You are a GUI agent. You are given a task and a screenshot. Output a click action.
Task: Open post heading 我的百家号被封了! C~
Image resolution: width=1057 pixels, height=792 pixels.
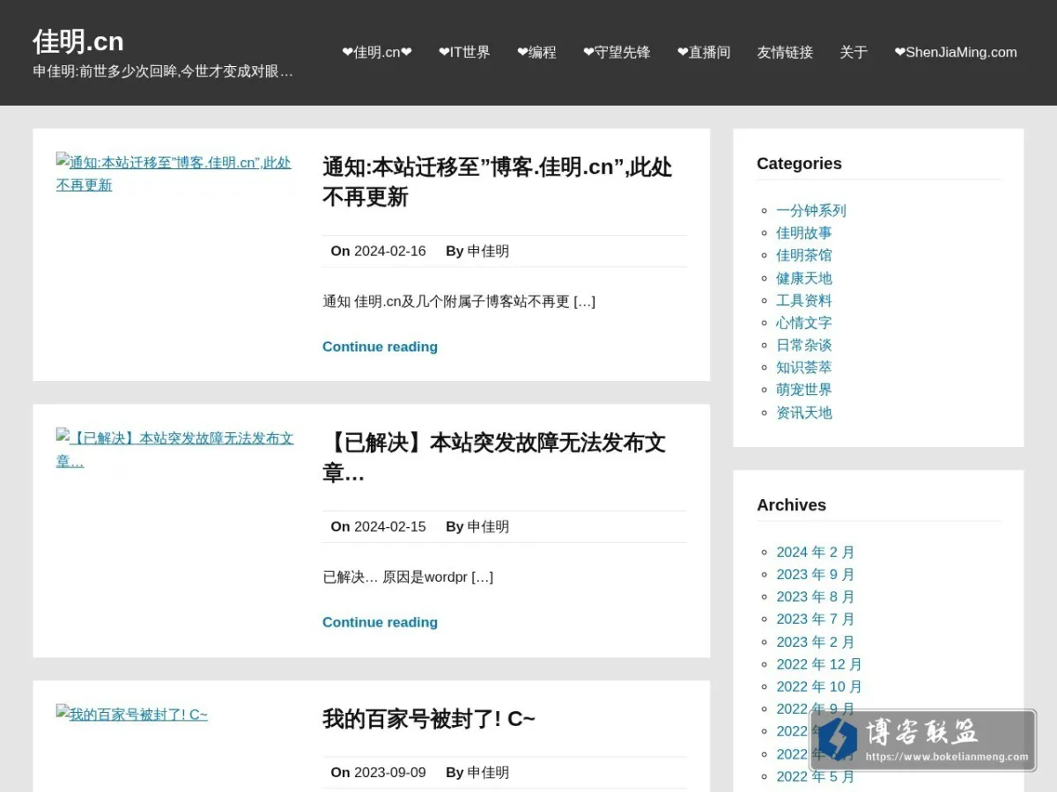(429, 719)
